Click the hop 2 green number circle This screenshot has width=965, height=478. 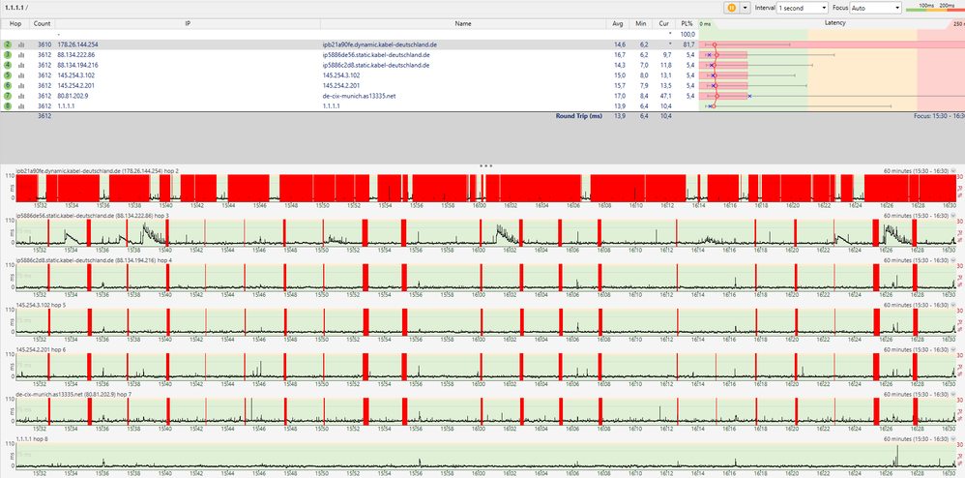point(8,45)
